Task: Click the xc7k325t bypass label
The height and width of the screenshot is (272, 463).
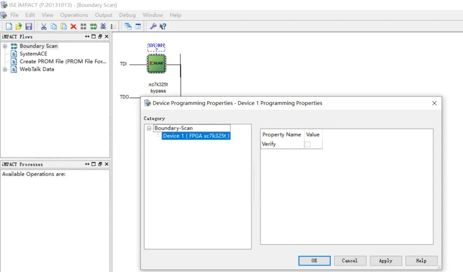Action: click(x=158, y=88)
